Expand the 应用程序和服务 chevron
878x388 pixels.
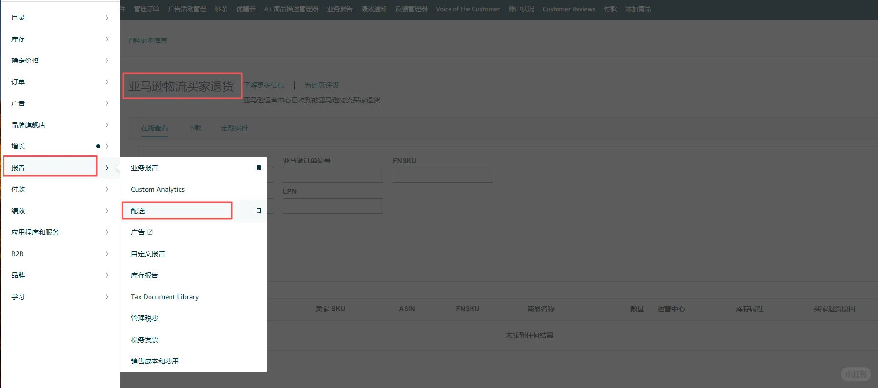pos(107,232)
